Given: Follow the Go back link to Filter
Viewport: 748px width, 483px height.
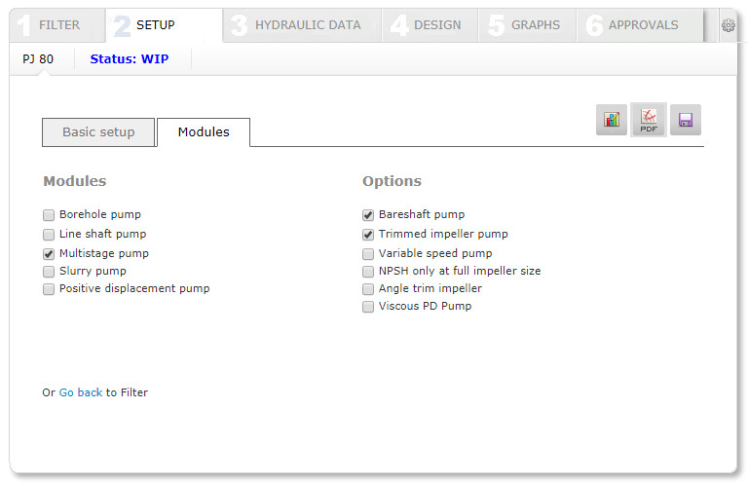Looking at the screenshot, I should tap(81, 392).
